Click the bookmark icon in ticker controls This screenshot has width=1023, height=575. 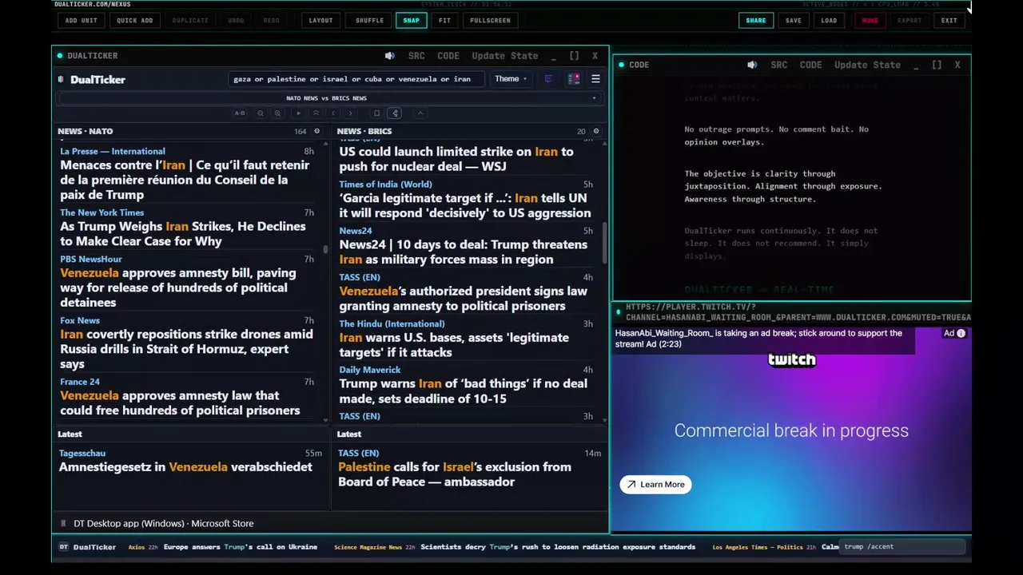pos(377,113)
